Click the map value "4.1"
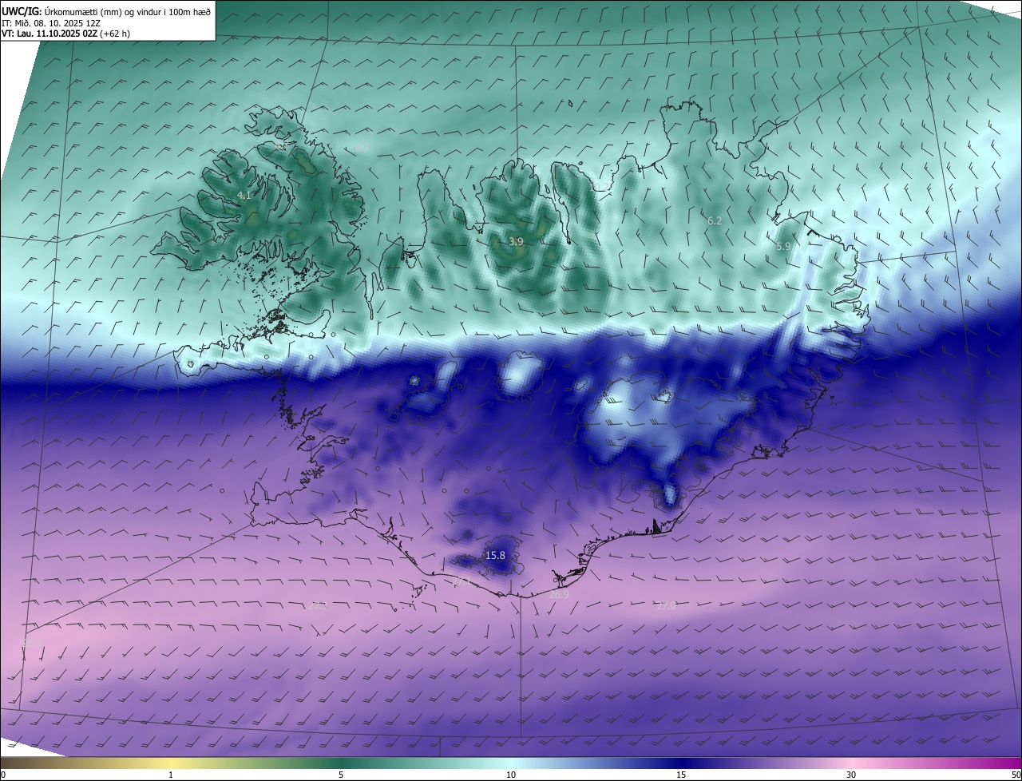Image resolution: width=1022 pixels, height=781 pixels. click(244, 196)
